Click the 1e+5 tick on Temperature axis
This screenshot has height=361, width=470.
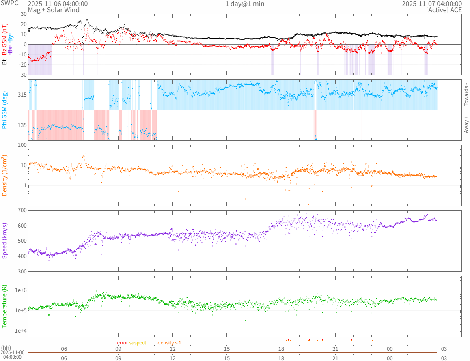pos(20,310)
